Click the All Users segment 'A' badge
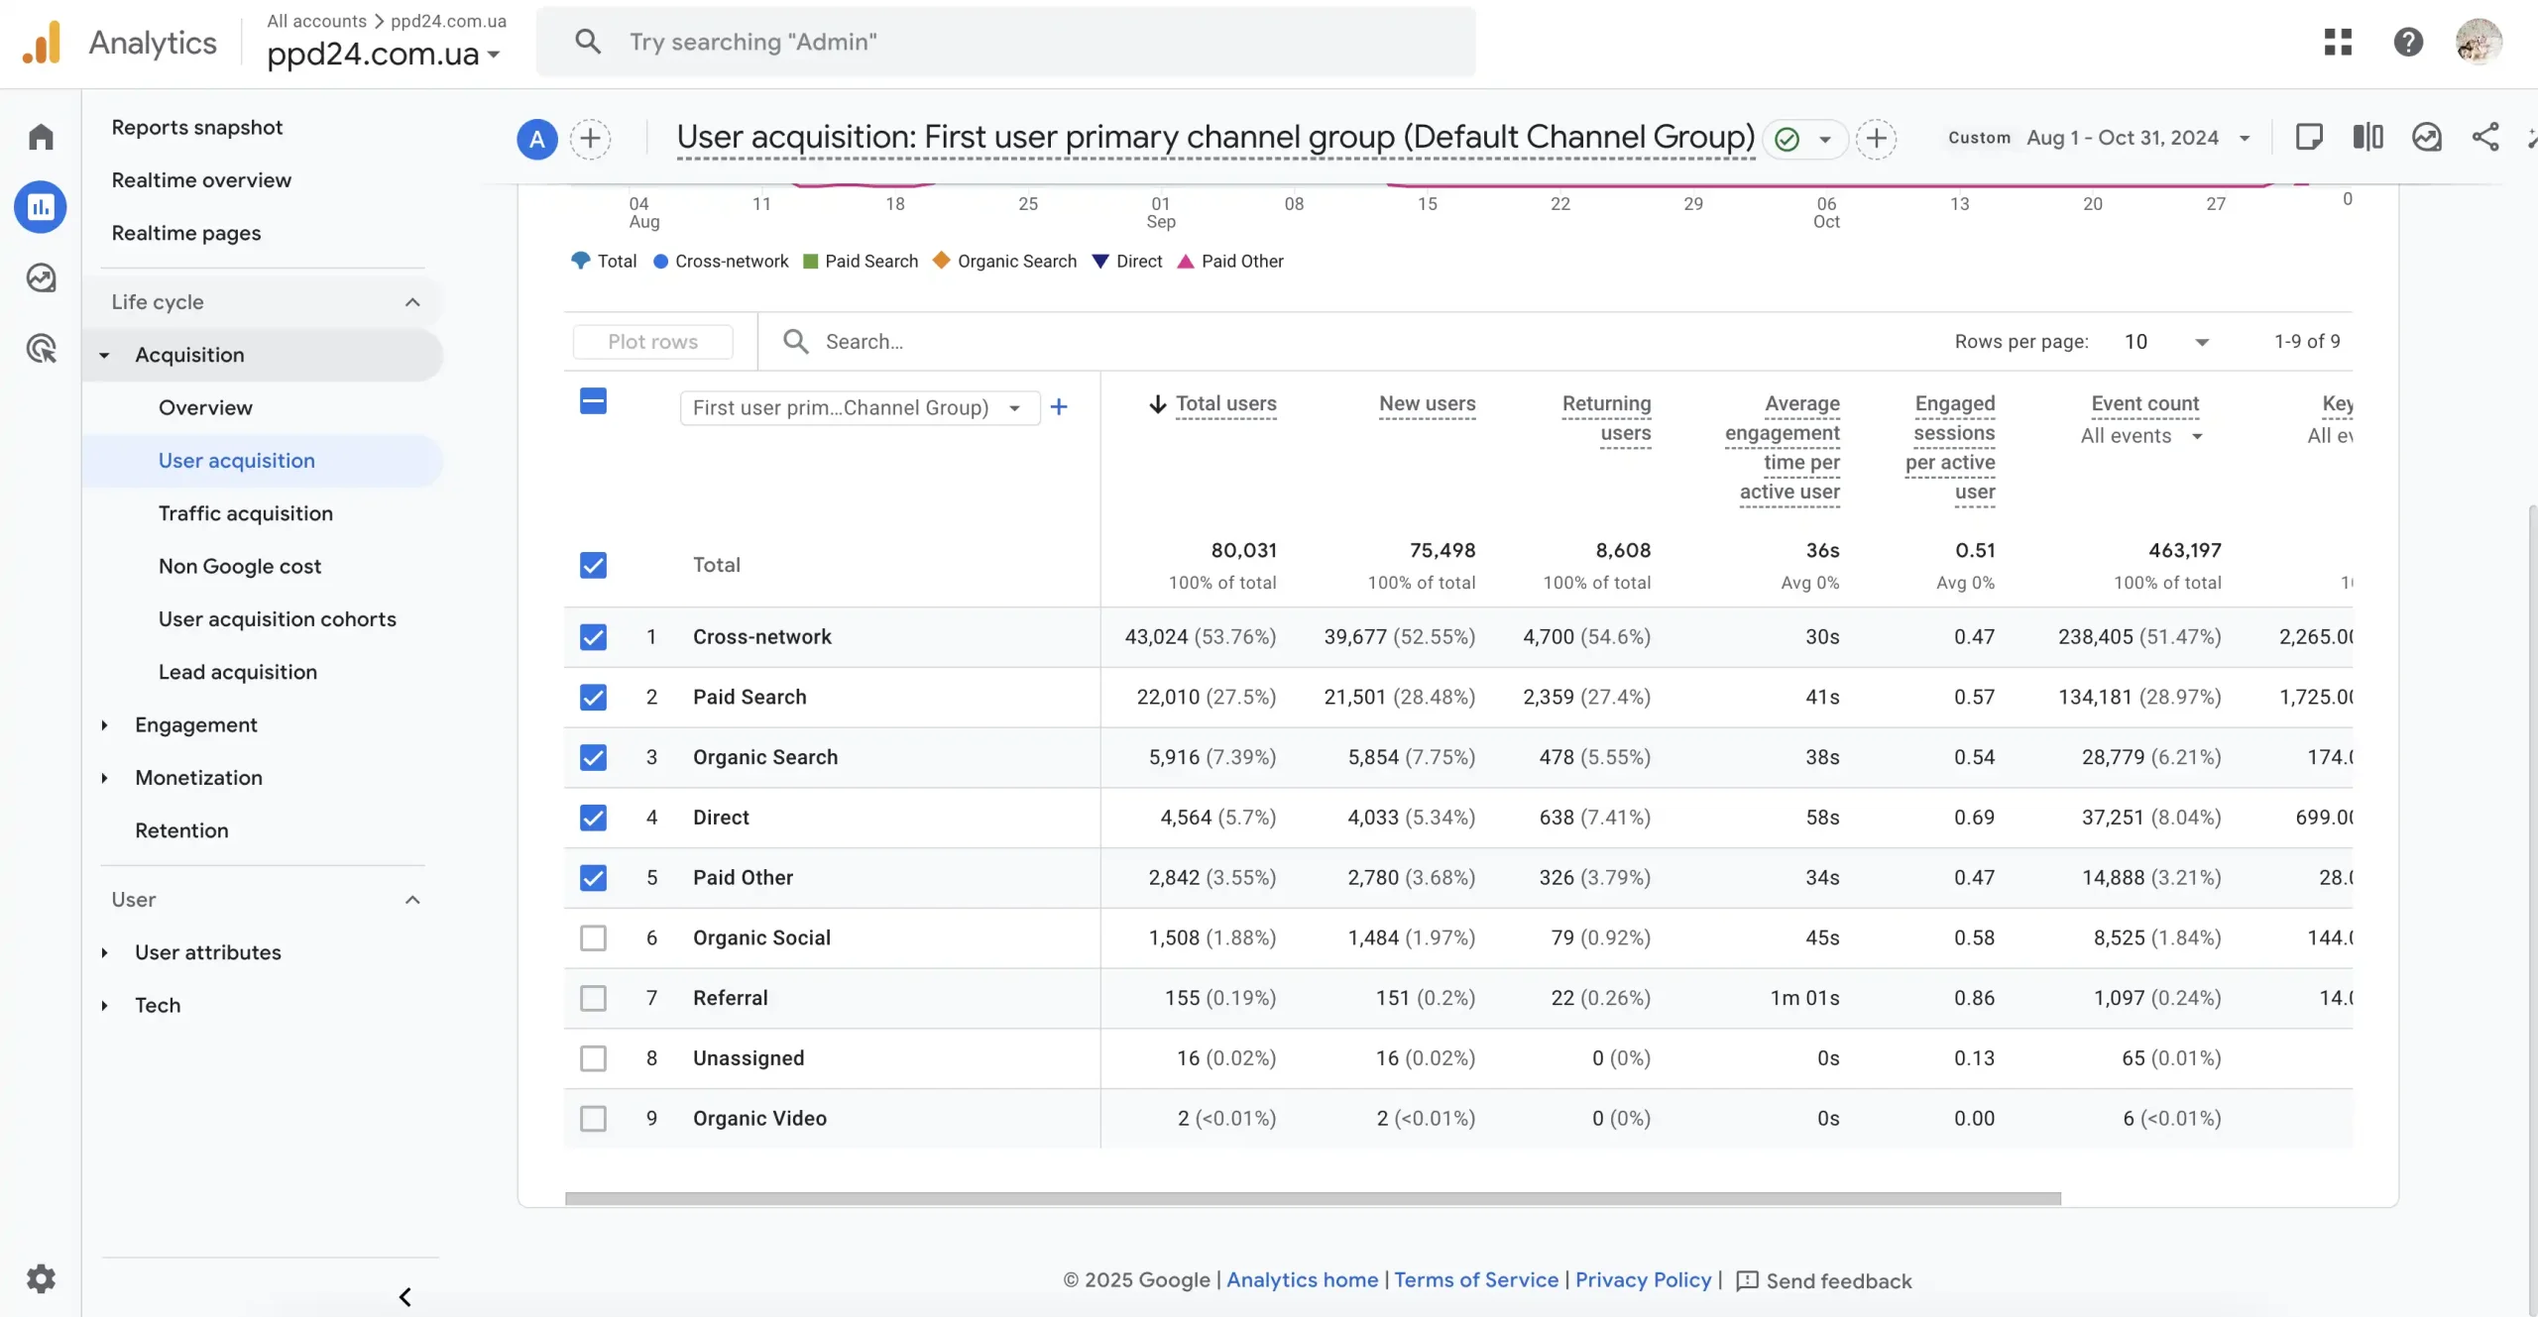2538x1317 pixels. pos(537,139)
